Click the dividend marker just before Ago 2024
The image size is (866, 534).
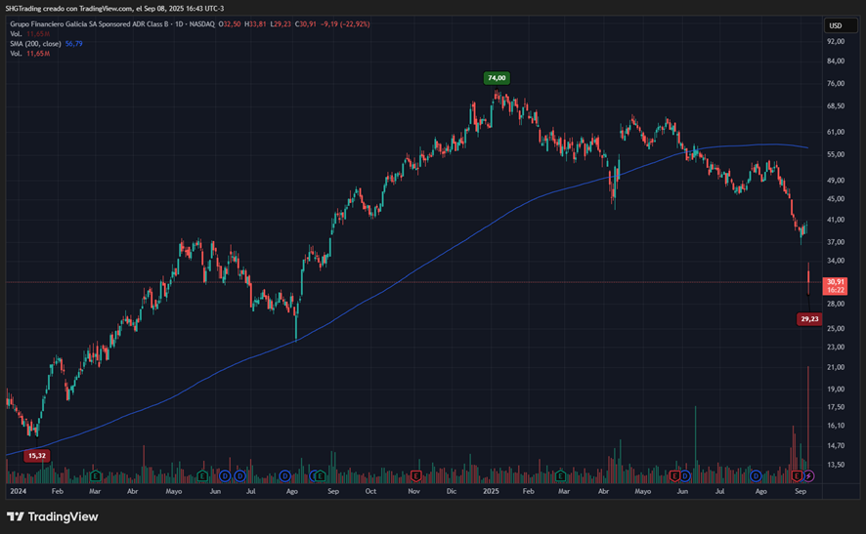pos(285,475)
